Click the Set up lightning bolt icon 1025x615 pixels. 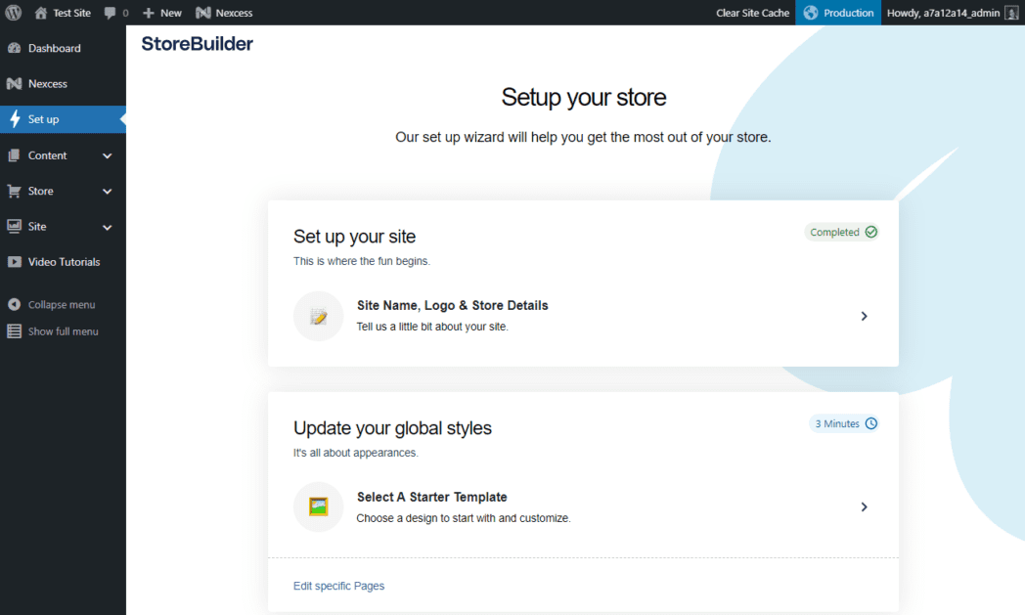click(x=15, y=119)
